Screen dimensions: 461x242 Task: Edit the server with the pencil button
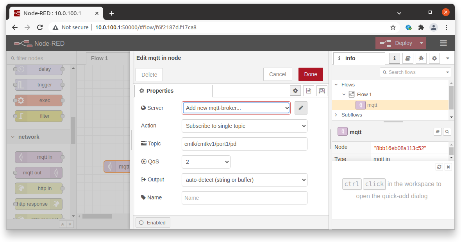tap(301, 108)
